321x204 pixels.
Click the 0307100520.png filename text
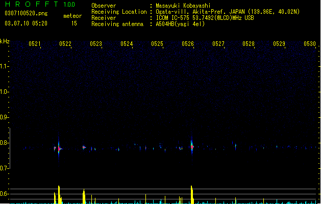pos(26,13)
